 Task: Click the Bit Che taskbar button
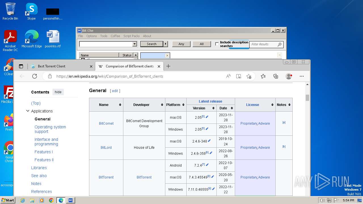click(x=71, y=200)
